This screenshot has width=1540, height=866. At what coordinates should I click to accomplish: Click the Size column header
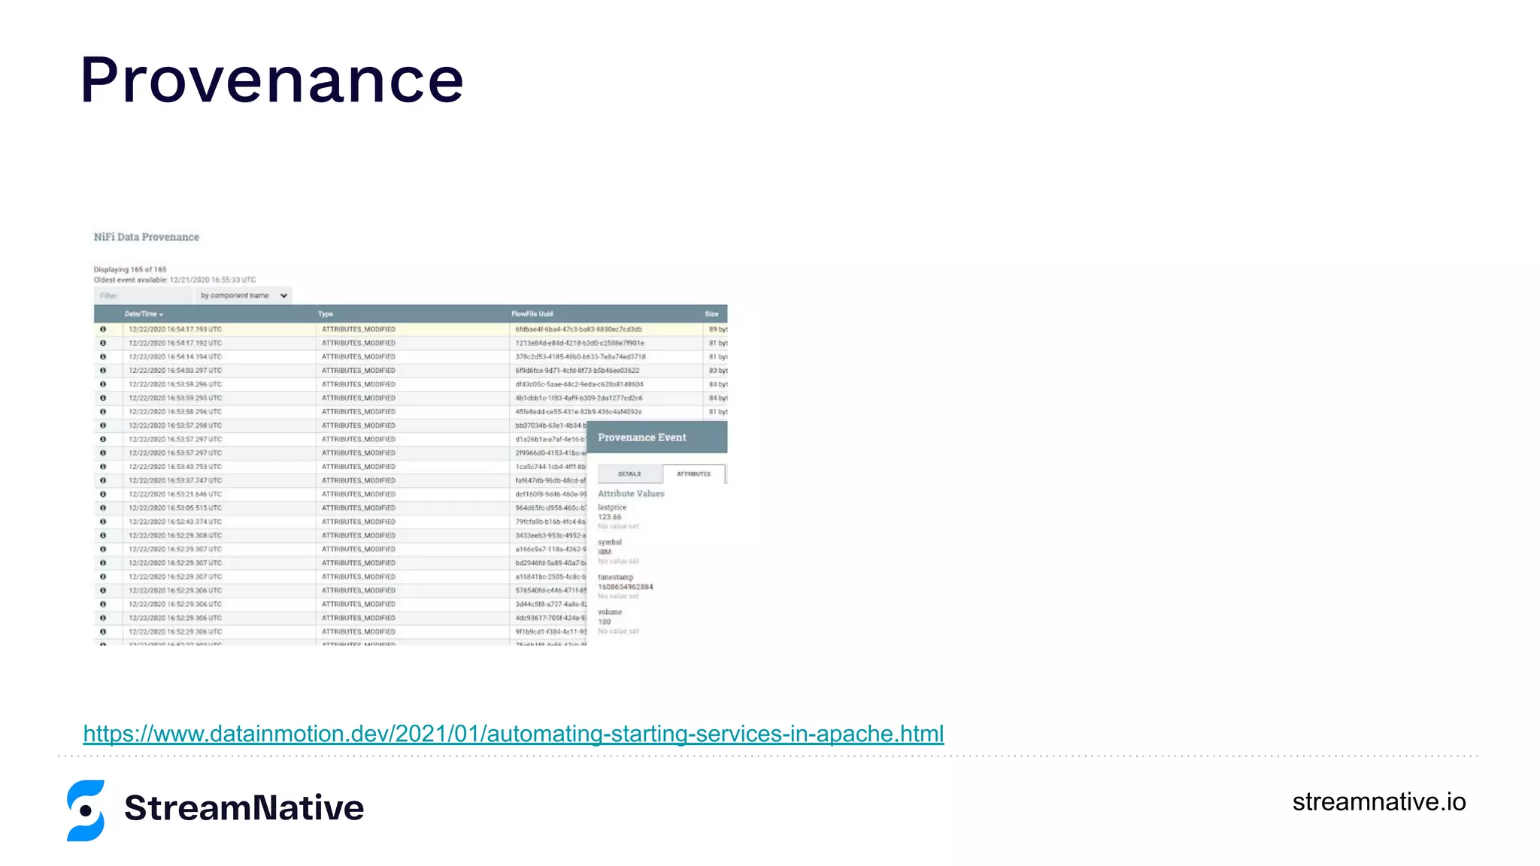coord(711,314)
